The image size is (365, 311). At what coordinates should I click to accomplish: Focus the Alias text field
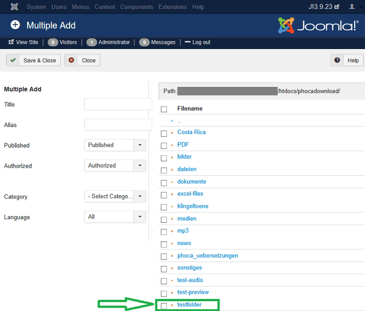[118, 125]
